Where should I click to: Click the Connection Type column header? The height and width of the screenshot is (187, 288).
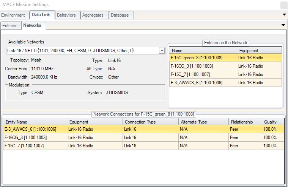150,122
